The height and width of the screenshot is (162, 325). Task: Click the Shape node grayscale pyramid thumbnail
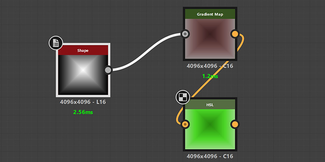click(x=83, y=75)
